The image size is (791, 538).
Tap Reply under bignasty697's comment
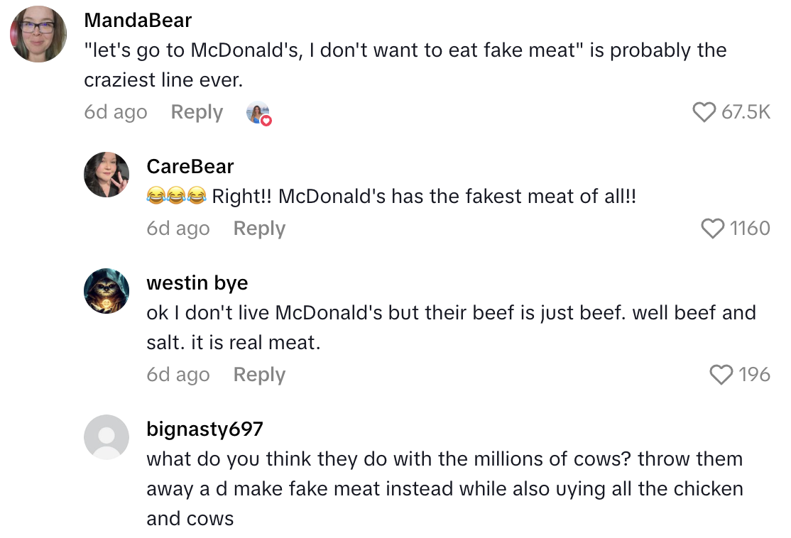pos(258,536)
